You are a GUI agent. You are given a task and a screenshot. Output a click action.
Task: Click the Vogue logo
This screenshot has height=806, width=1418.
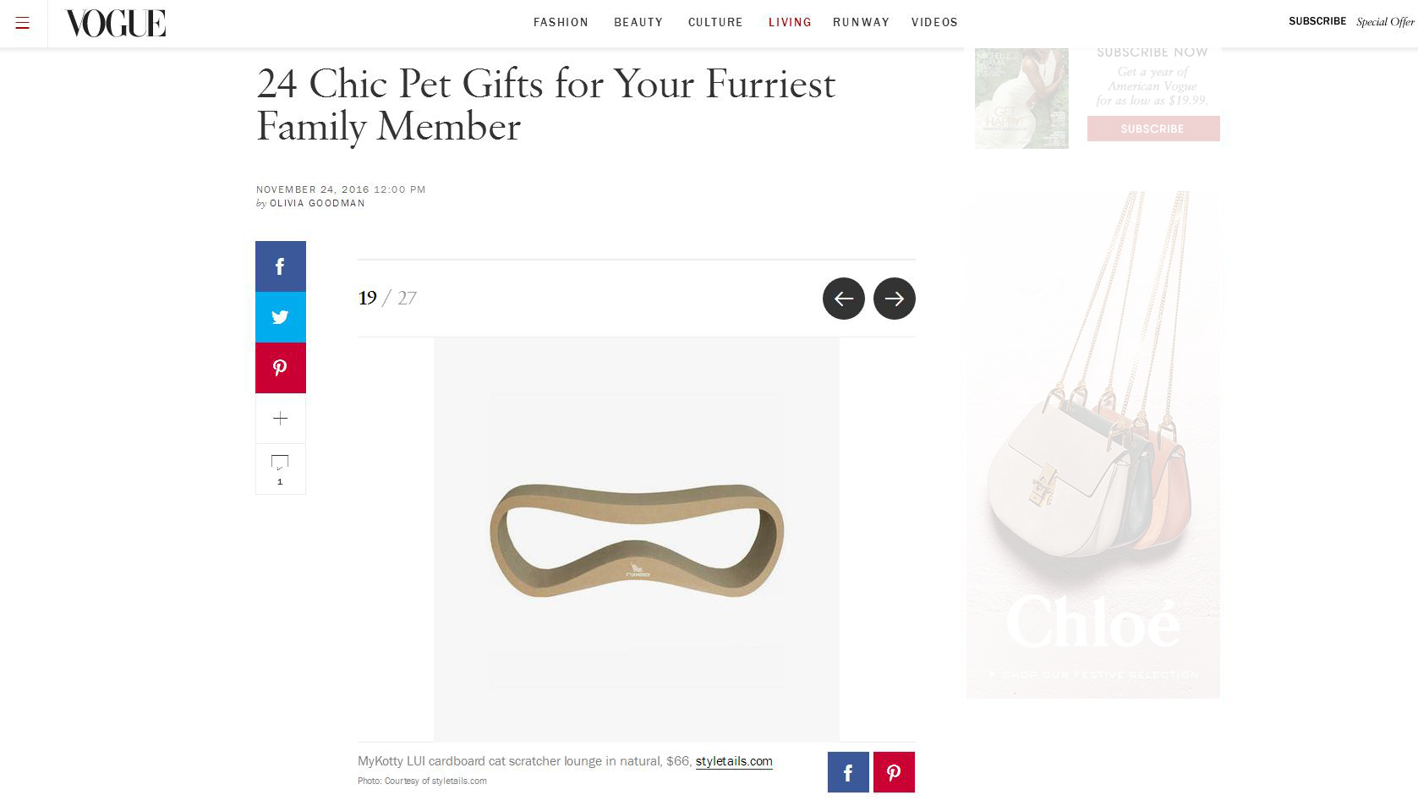click(x=115, y=24)
